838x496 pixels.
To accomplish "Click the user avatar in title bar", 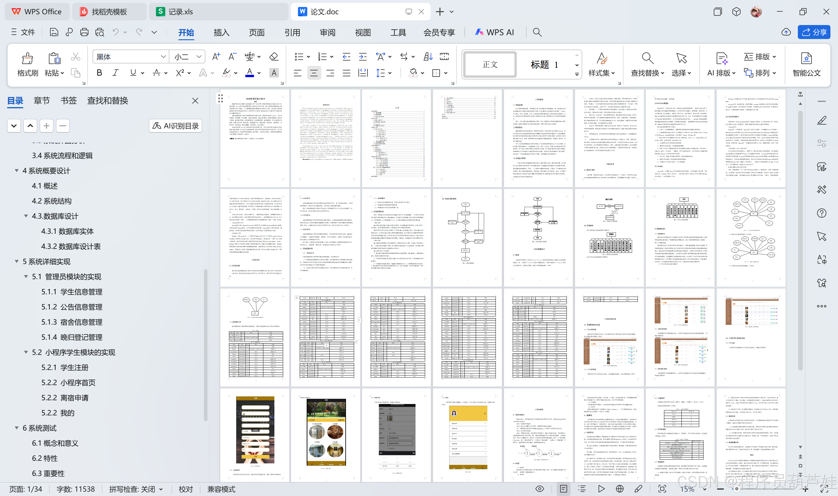I will 756,12.
